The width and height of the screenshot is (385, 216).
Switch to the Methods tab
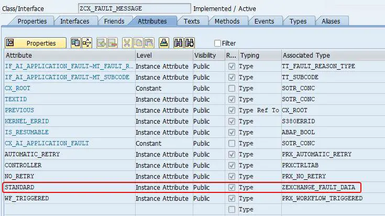(227, 21)
